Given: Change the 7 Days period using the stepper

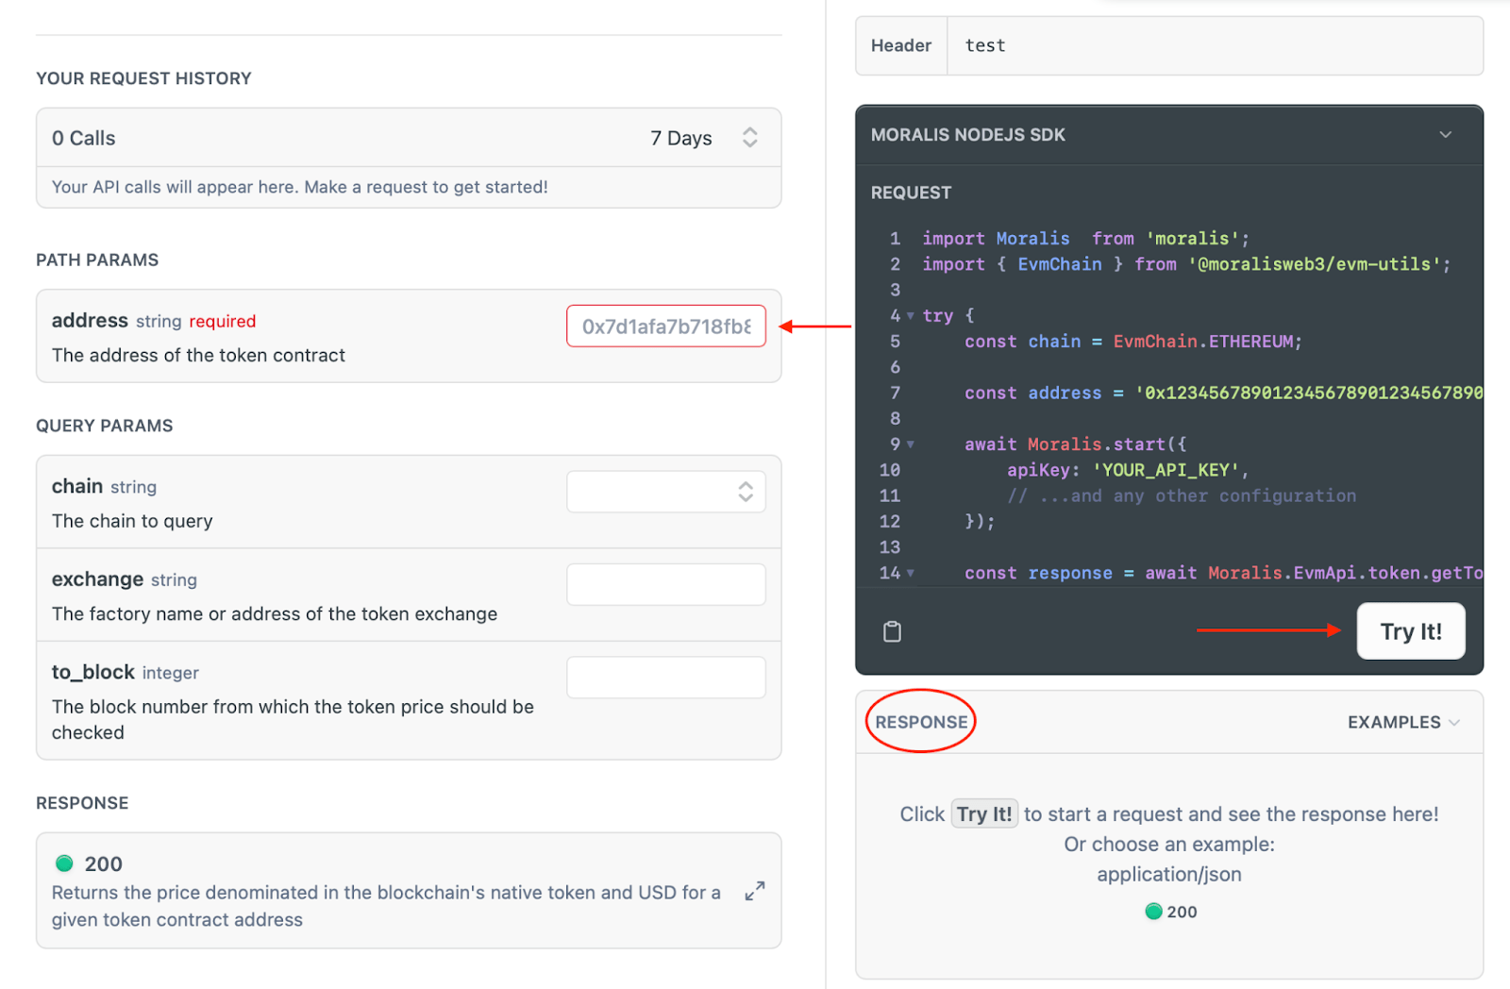Looking at the screenshot, I should (749, 137).
